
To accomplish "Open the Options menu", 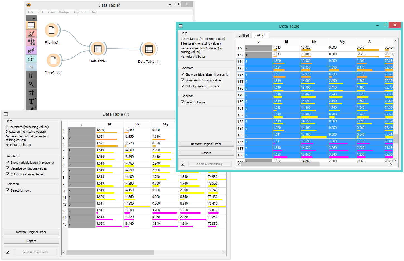I will click(80, 12).
